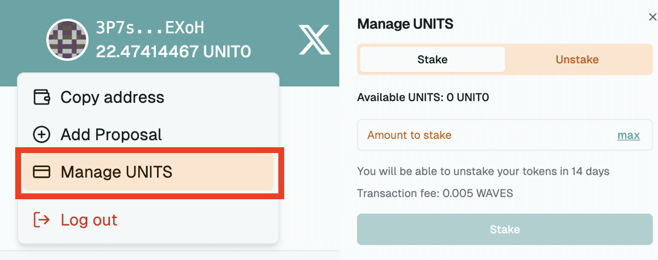The height and width of the screenshot is (260, 658).
Task: Click the wide Stake submit button
Action: (504, 230)
